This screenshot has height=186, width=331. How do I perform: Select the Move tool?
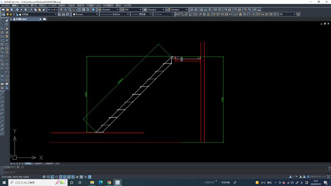(x=7, y=40)
